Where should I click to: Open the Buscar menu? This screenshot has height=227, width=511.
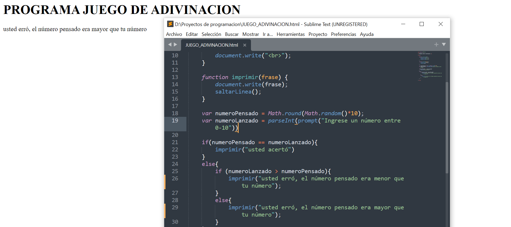click(232, 34)
